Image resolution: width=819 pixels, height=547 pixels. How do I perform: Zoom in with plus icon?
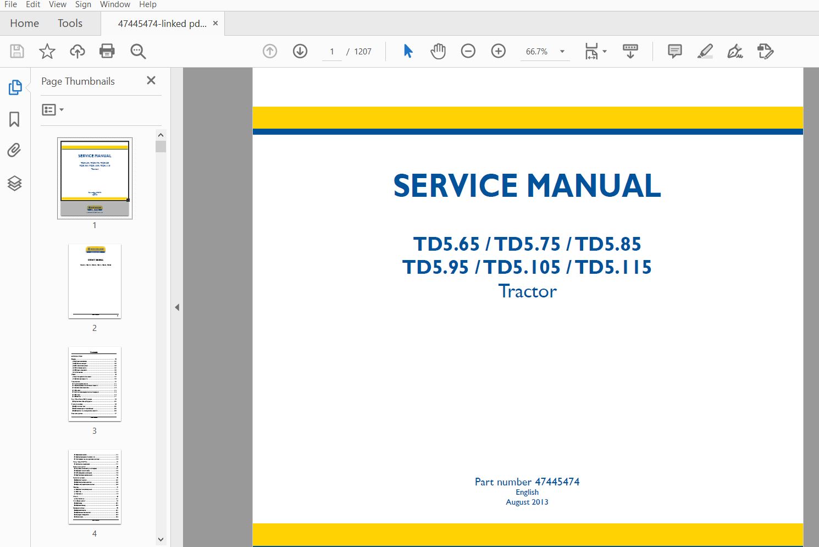point(499,51)
